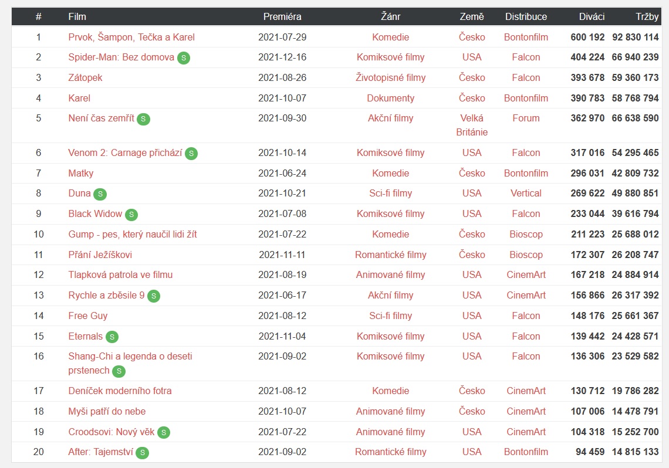Click the green S badge next to Duna
Image resolution: width=669 pixels, height=468 pixels.
click(100, 194)
